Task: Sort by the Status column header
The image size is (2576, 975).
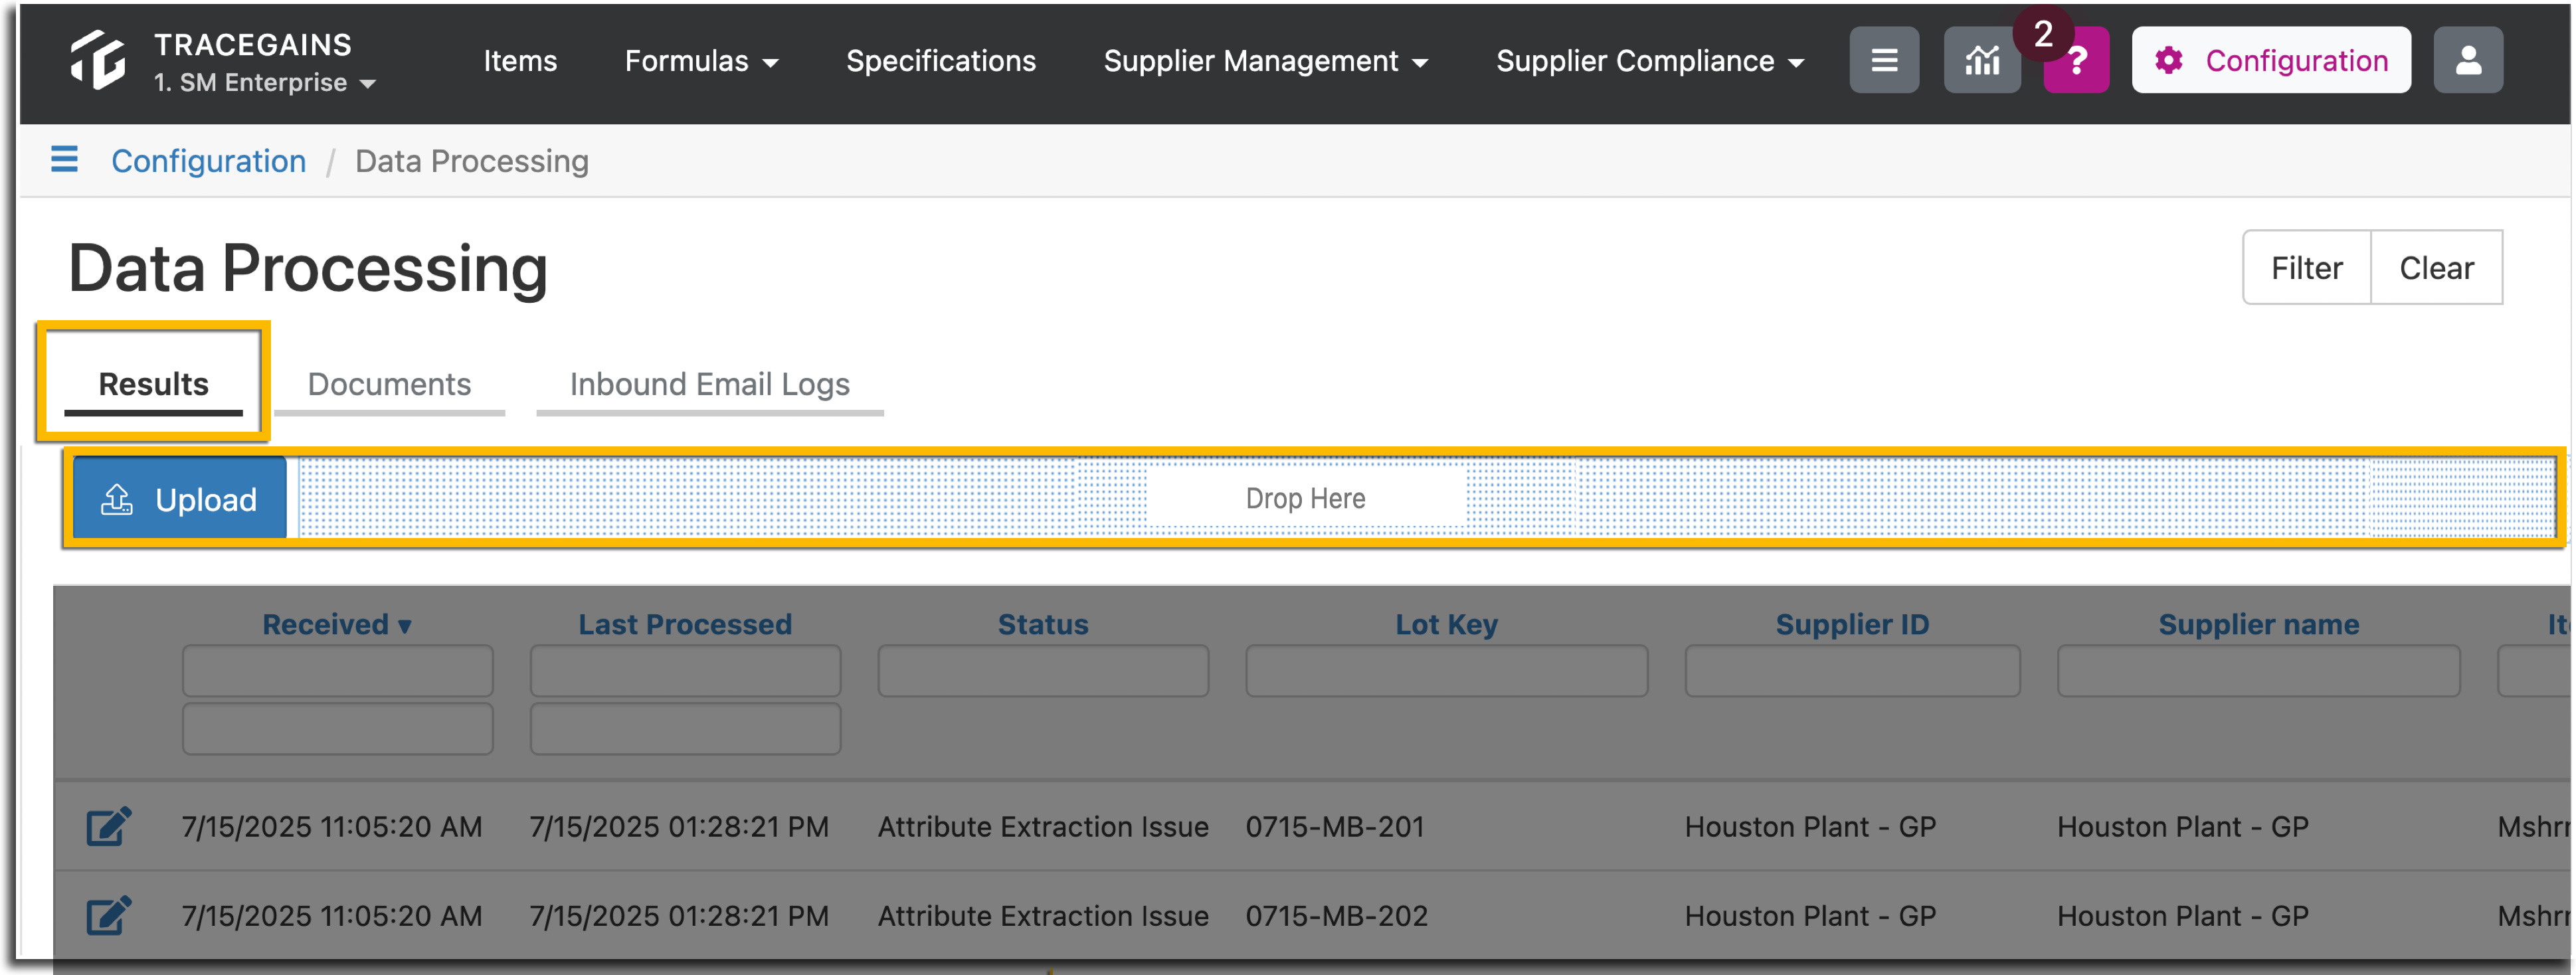Action: point(1043,624)
